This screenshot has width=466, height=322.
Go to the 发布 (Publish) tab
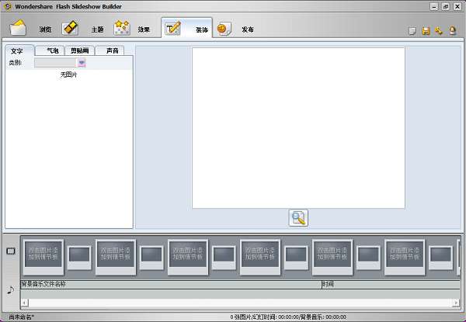click(x=235, y=29)
